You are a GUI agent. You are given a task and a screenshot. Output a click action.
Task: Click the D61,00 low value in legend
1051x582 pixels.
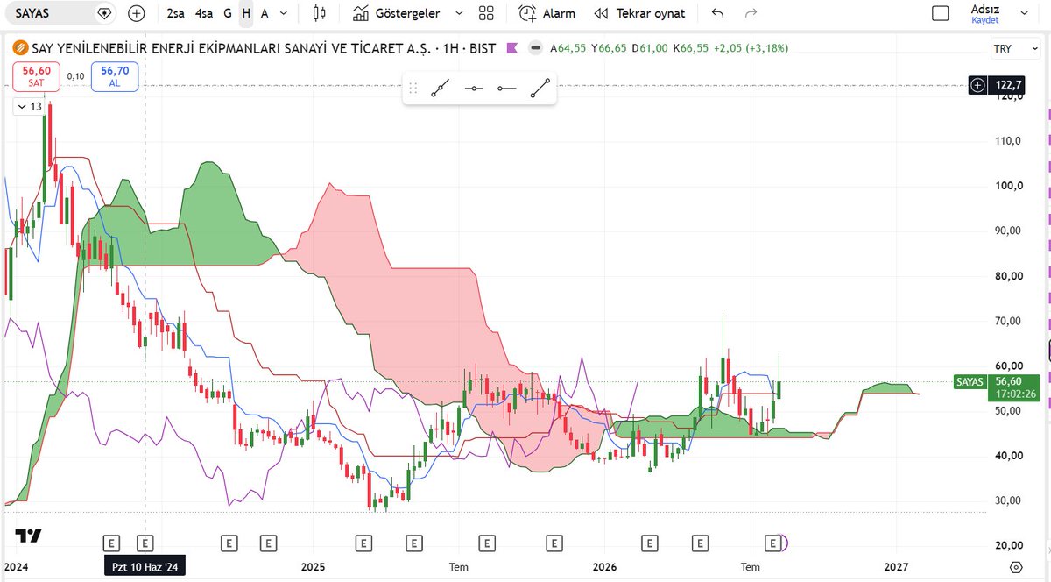(649, 48)
